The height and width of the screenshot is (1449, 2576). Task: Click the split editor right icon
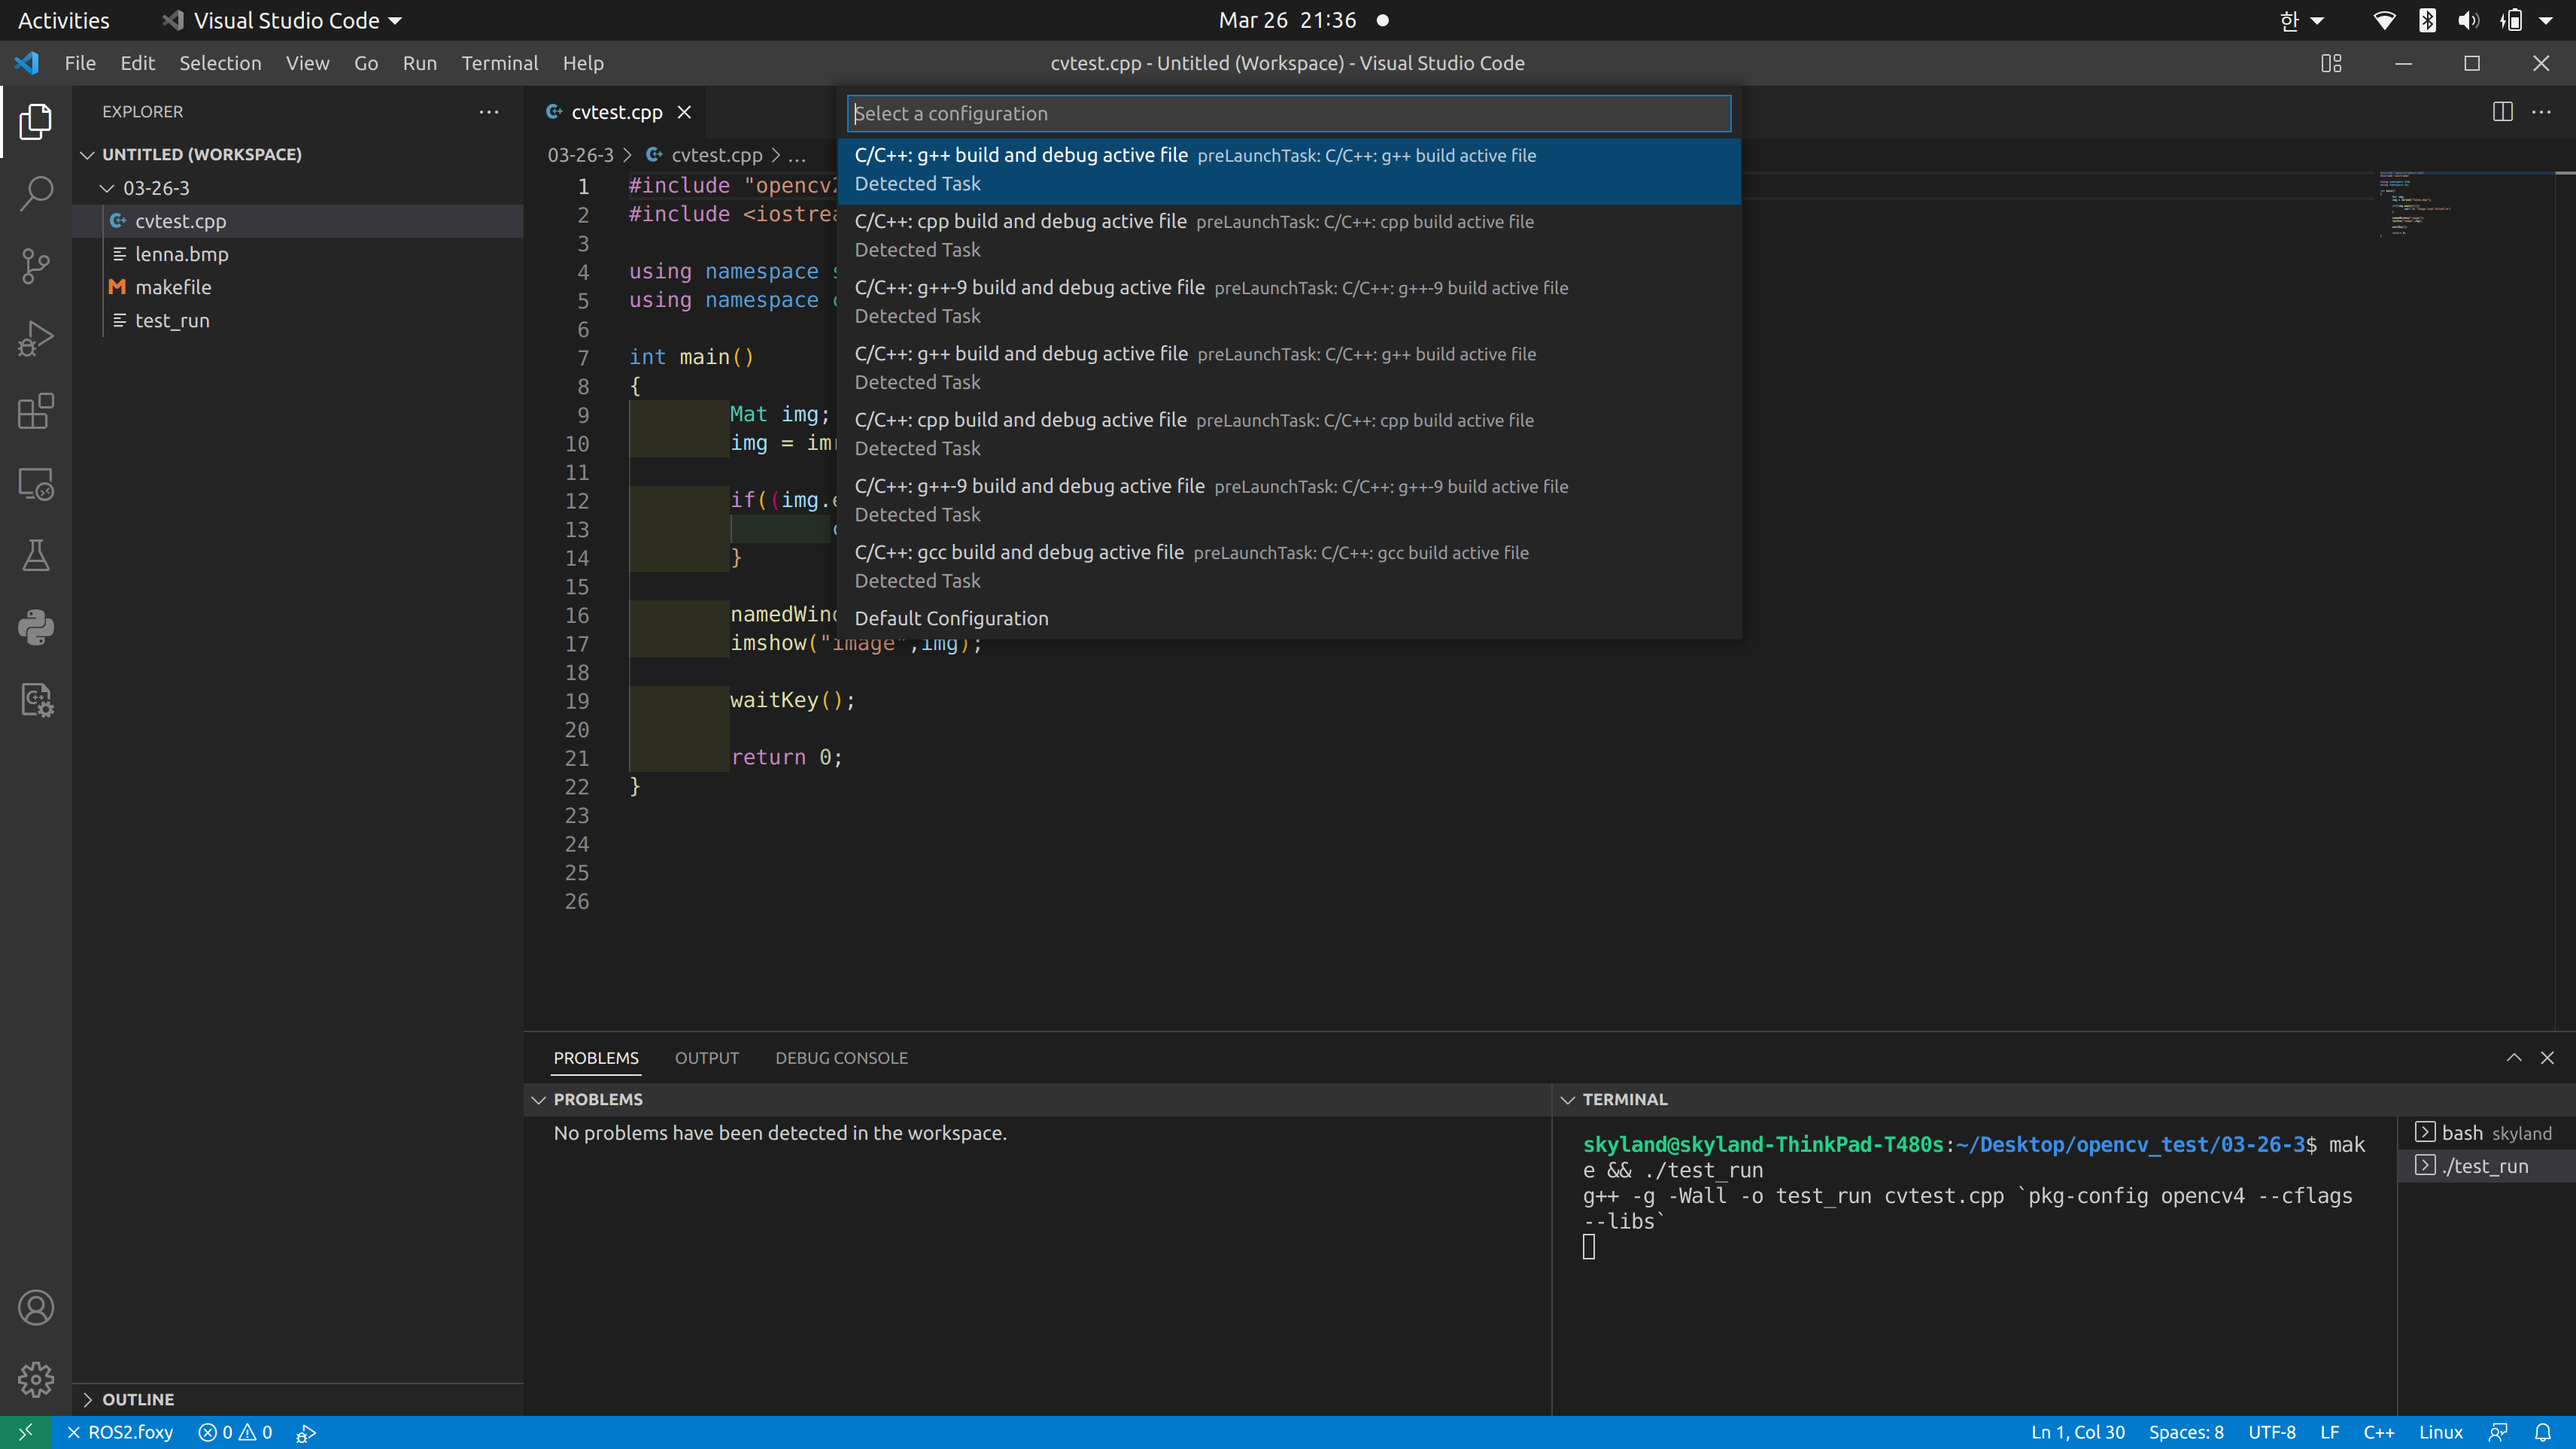coord(2502,112)
